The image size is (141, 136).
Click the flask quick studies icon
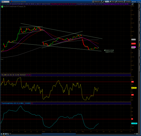tap(102, 1)
